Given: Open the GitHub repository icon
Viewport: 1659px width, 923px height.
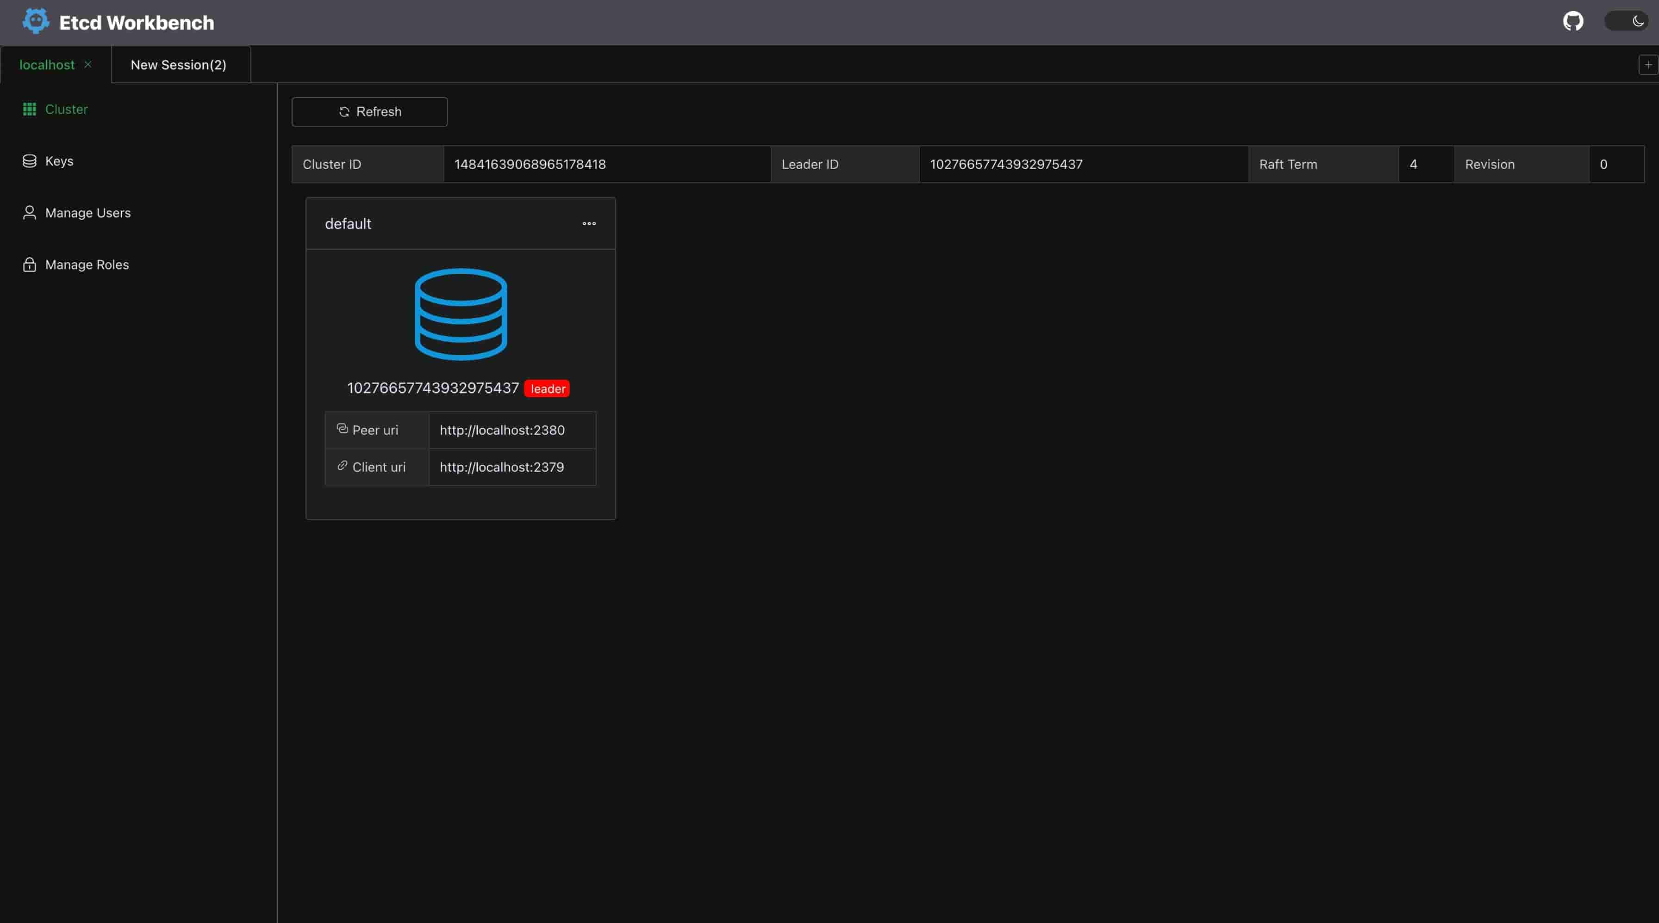Looking at the screenshot, I should click(x=1573, y=21).
